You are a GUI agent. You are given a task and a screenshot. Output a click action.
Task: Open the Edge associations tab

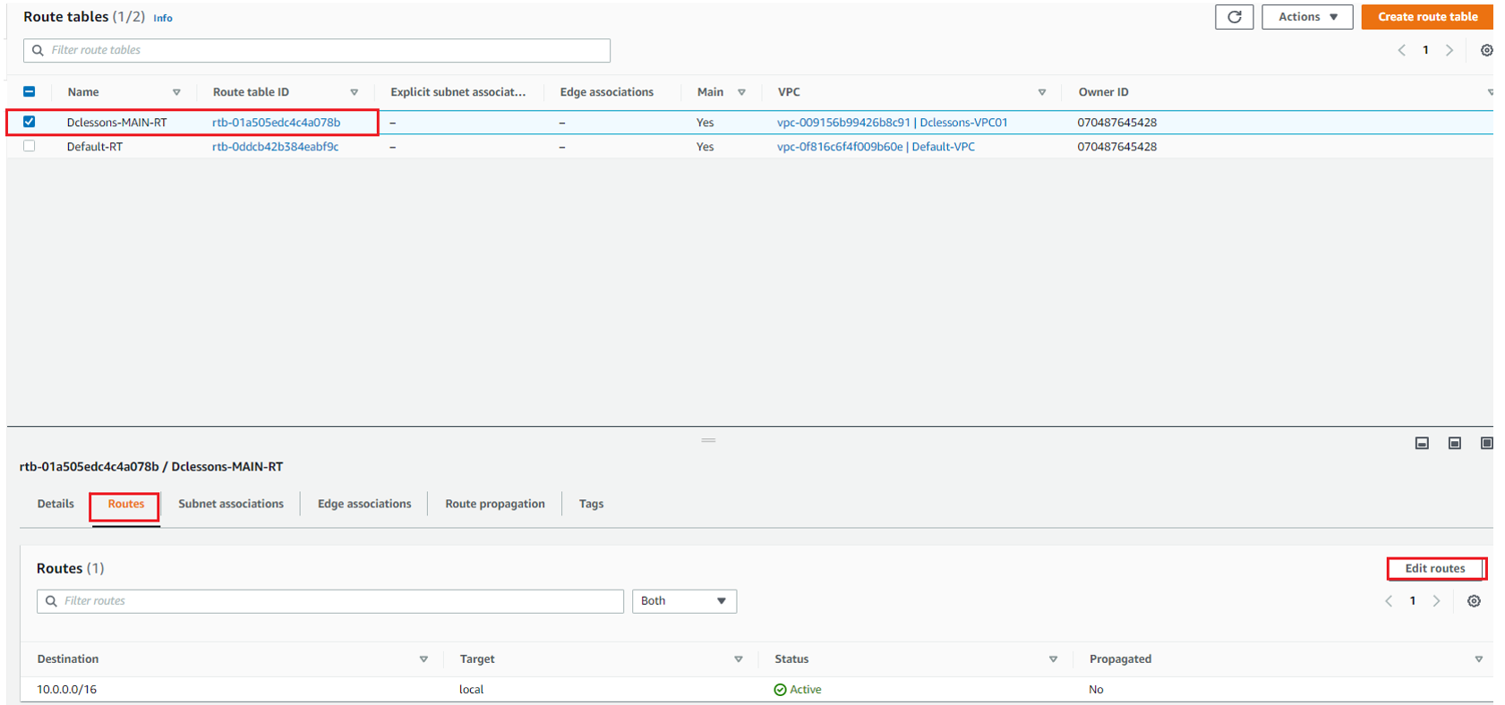364,504
